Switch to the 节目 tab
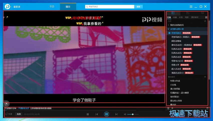Screen dimensions: 213x121 [x=52, y=7]
